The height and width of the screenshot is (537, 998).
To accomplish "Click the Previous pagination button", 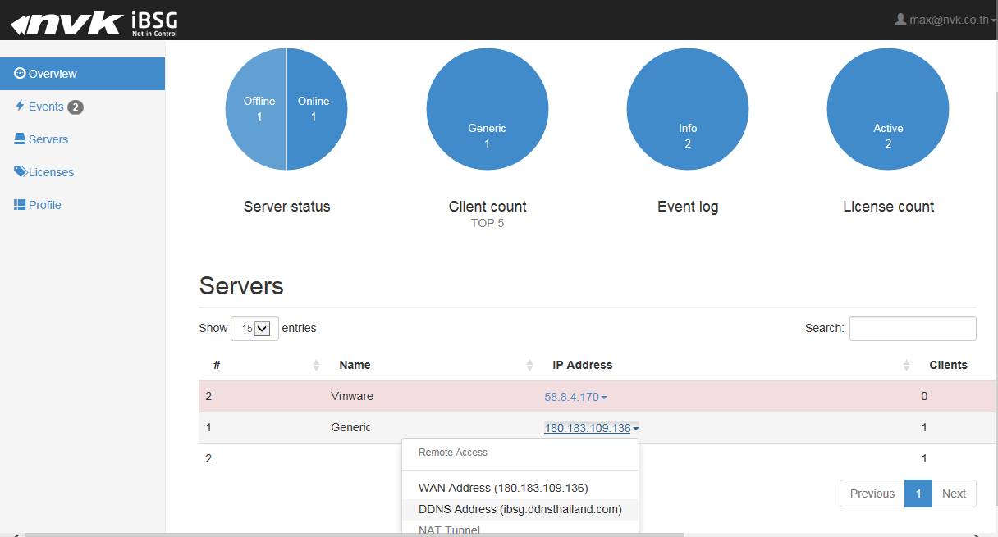I will pos(872,494).
